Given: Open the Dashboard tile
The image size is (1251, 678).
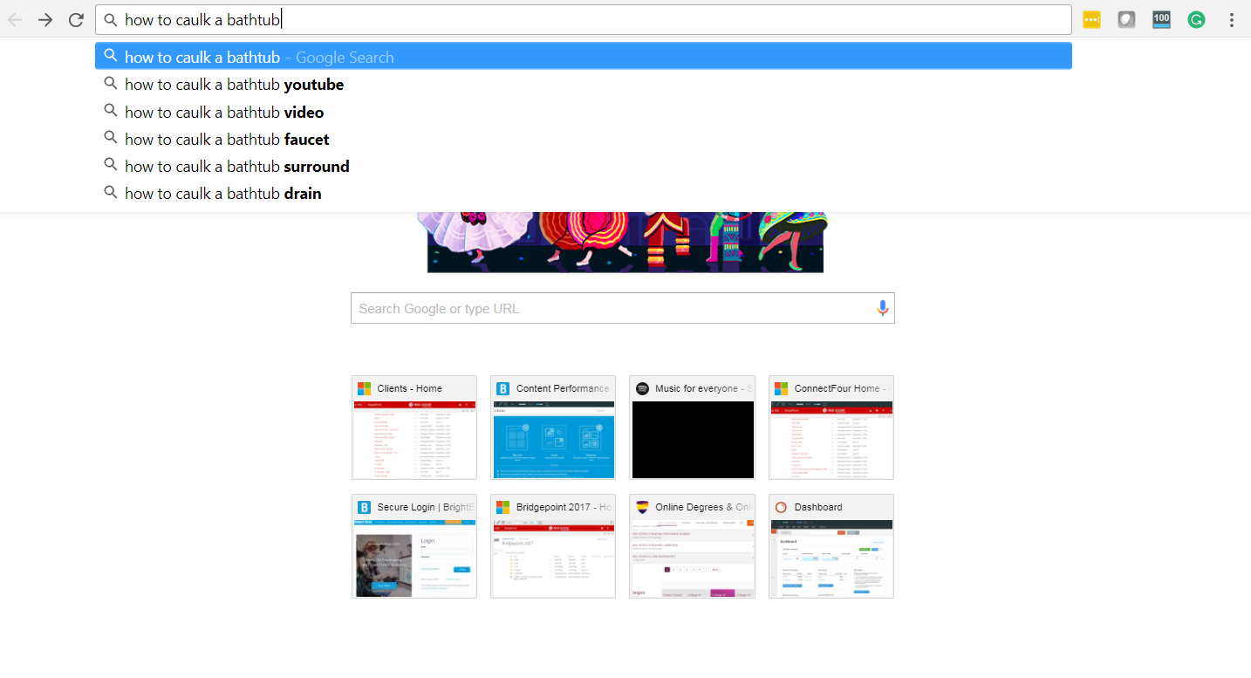Looking at the screenshot, I should [831, 546].
